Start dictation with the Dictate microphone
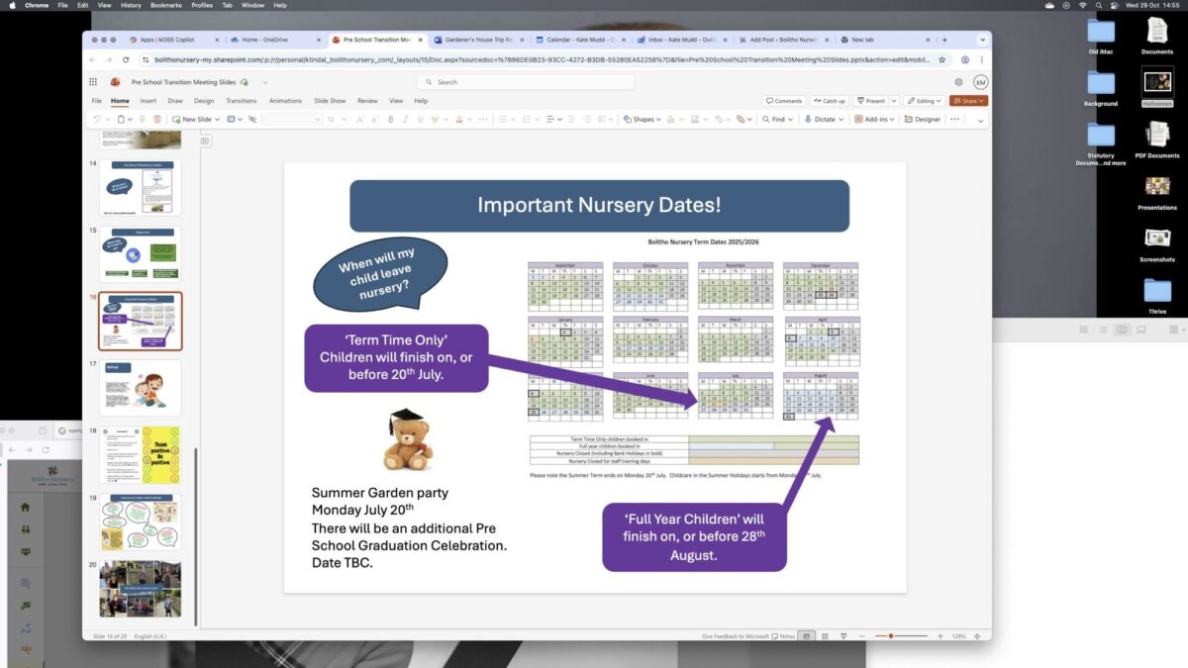 tap(819, 119)
